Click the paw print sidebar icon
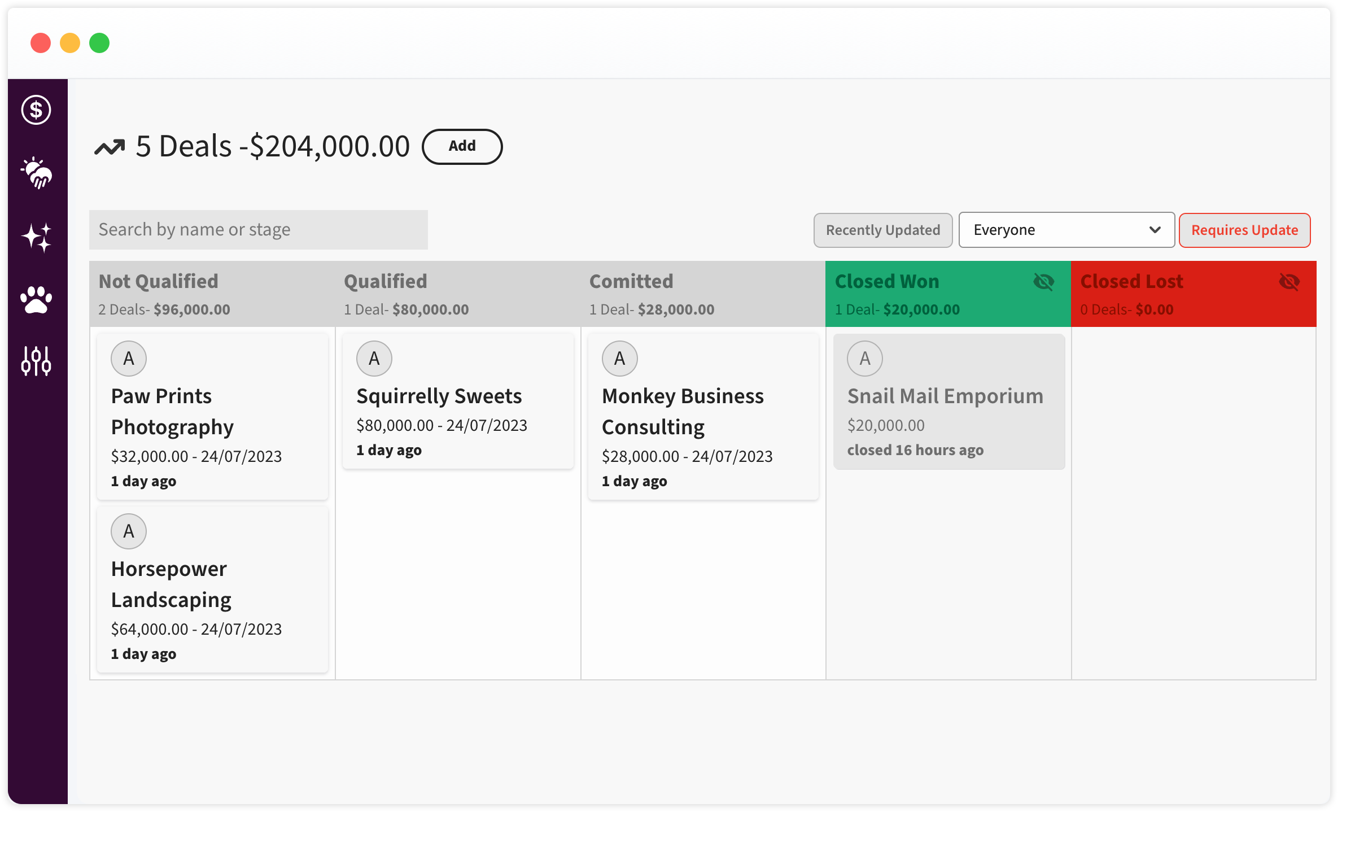 pyautogui.click(x=36, y=299)
